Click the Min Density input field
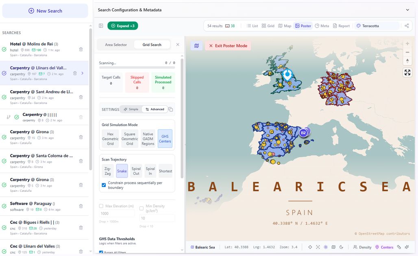 [157, 218]
